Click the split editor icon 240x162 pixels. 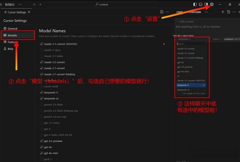(x=162, y=12)
